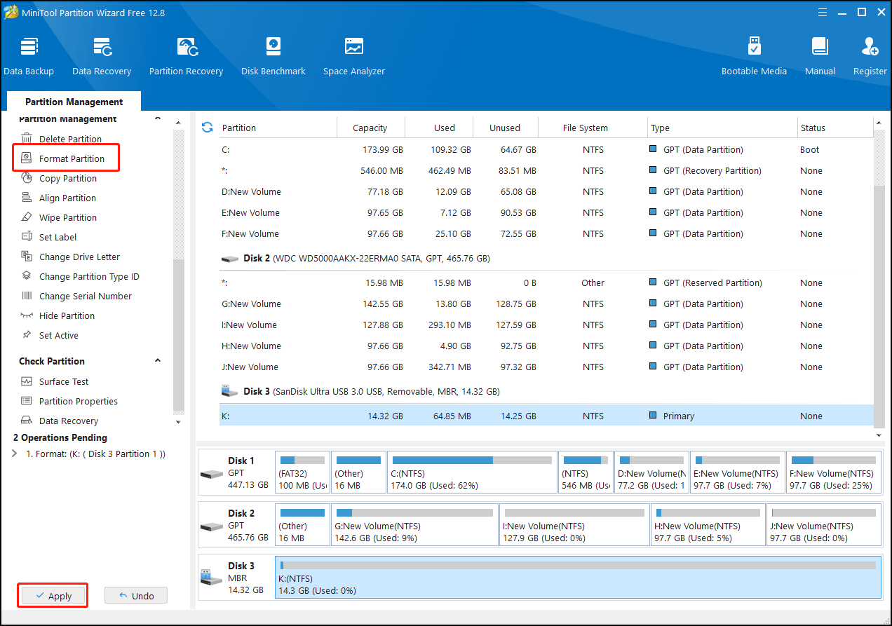The width and height of the screenshot is (892, 626).
Task: Open the Data Backup tool
Action: coord(29,56)
